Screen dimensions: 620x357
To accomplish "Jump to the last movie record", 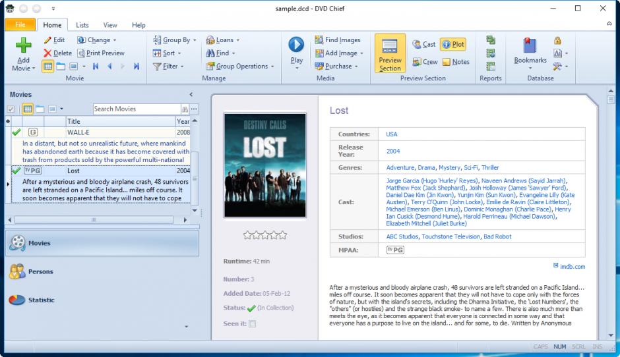I will click(137, 67).
